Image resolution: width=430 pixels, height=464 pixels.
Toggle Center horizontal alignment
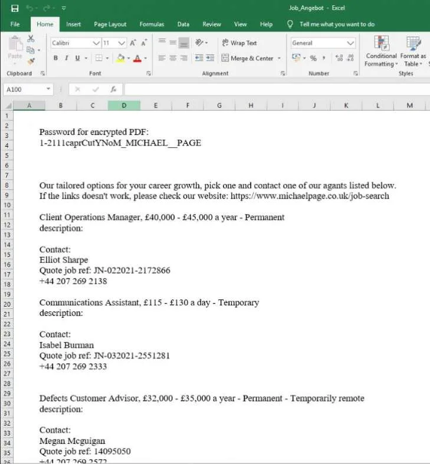point(173,58)
